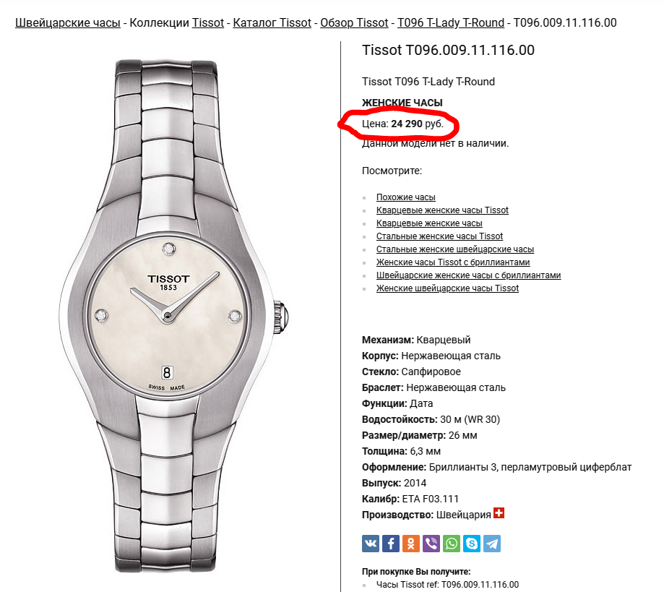The width and height of the screenshot is (664, 592).
Task: Open Стальные женские часы Tissot link
Action: 439,236
